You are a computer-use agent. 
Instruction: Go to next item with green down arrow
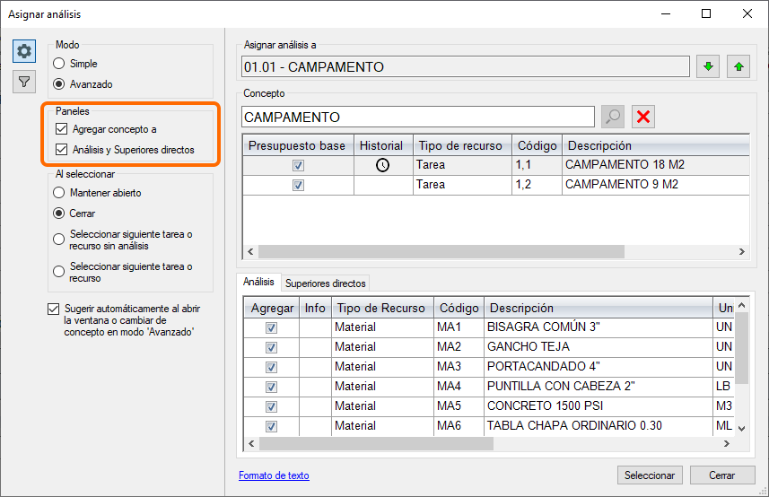(x=708, y=66)
